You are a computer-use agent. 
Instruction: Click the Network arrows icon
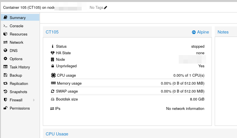point(5,42)
